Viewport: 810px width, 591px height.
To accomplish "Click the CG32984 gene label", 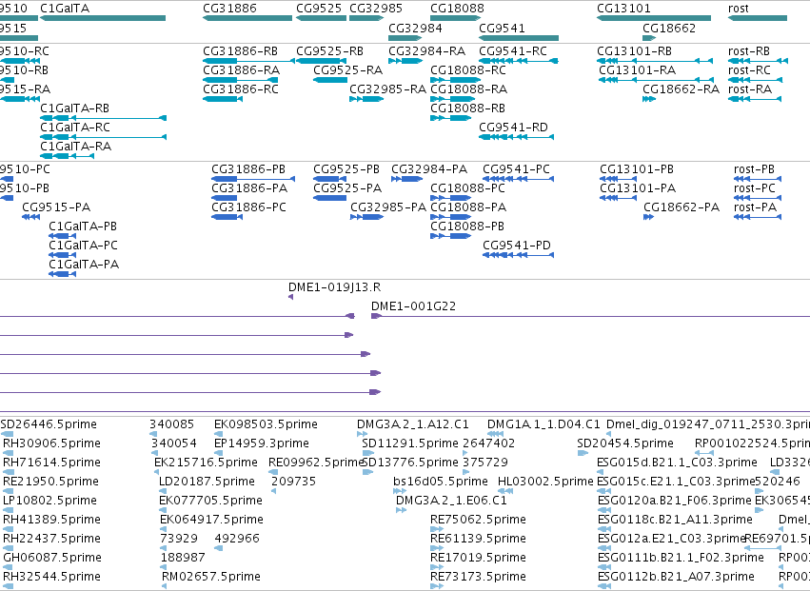I will (x=415, y=28).
